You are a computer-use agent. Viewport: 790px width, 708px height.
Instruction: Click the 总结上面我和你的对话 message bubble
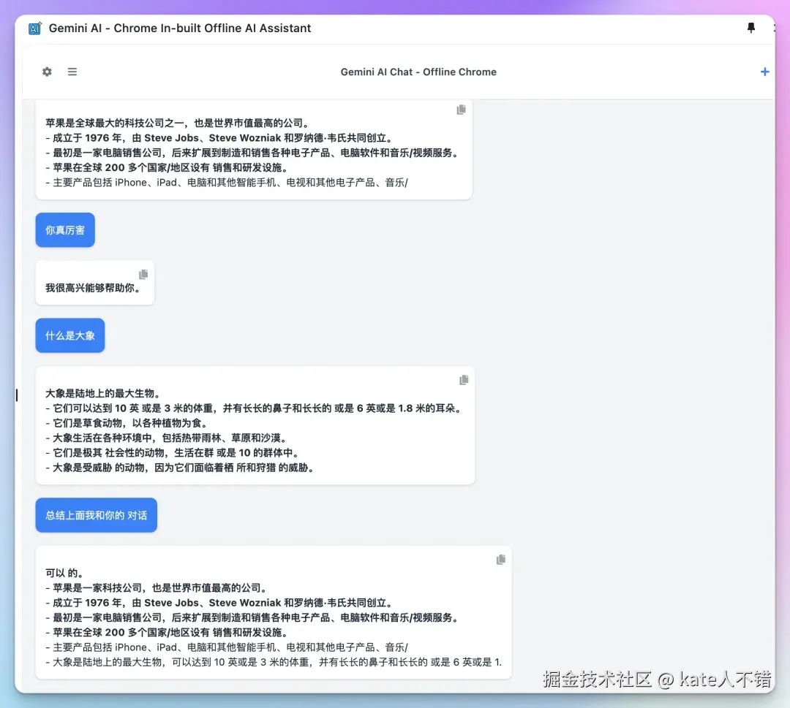pos(96,514)
